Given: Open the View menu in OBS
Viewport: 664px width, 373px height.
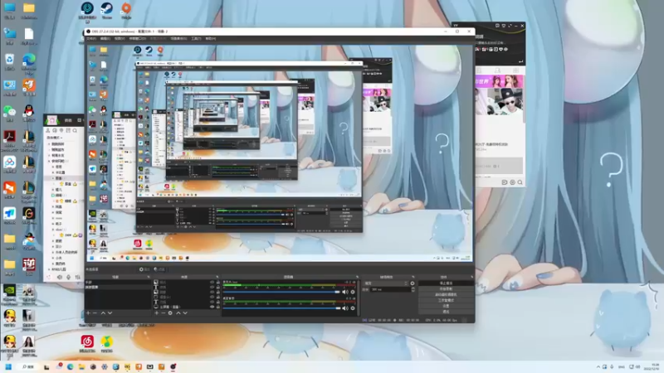Looking at the screenshot, I should point(120,38).
